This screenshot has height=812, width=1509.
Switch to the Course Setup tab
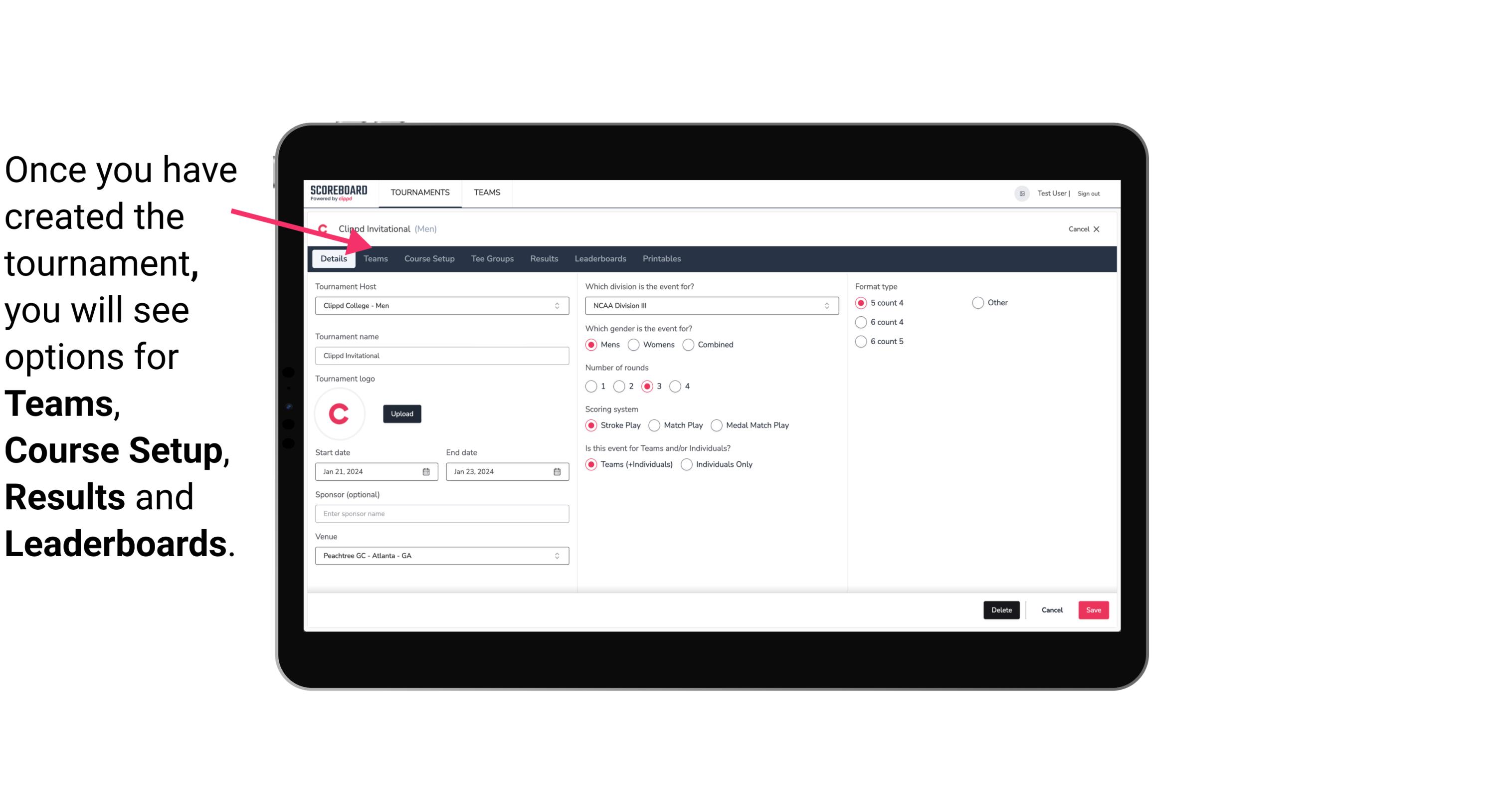(429, 258)
